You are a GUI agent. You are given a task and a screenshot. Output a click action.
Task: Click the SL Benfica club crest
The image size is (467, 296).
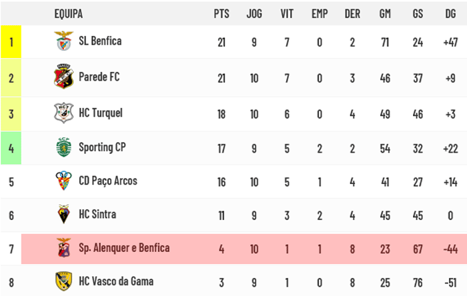(x=63, y=41)
